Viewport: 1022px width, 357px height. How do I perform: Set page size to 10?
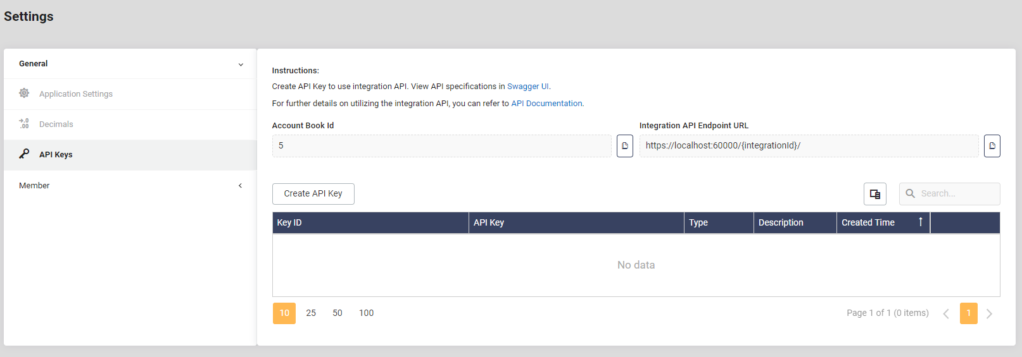click(x=284, y=313)
